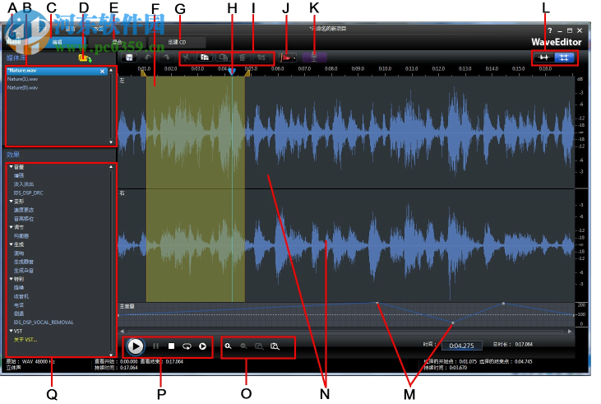Click the Save disk icon in toolbar
Screen dimensions: 601x404
(x=130, y=58)
